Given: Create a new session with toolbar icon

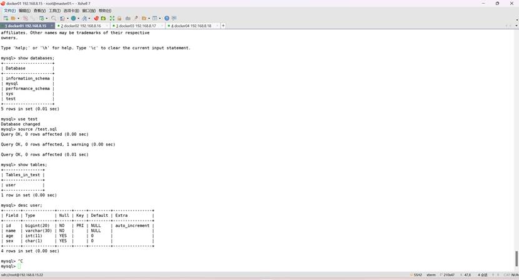Looking at the screenshot, I should coord(6,18).
